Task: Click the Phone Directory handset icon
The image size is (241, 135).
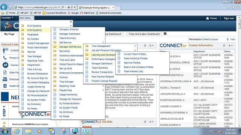Action: tap(5, 58)
